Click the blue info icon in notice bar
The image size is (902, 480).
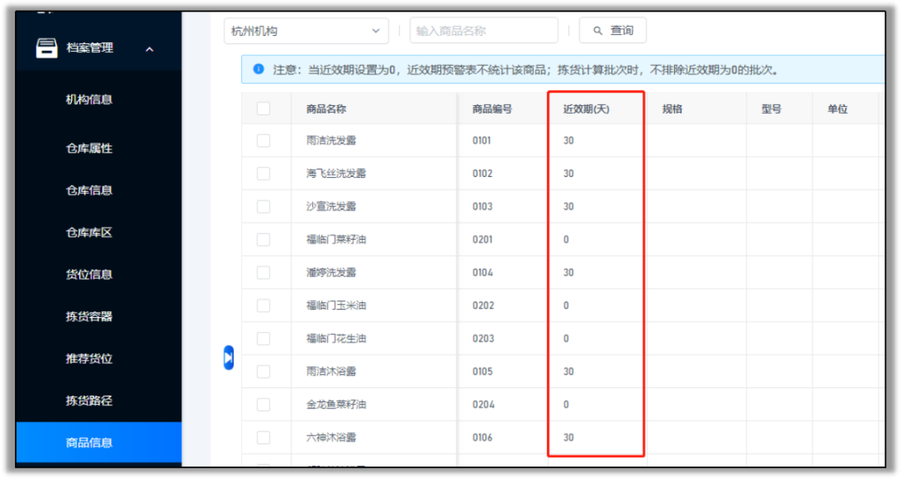258,69
